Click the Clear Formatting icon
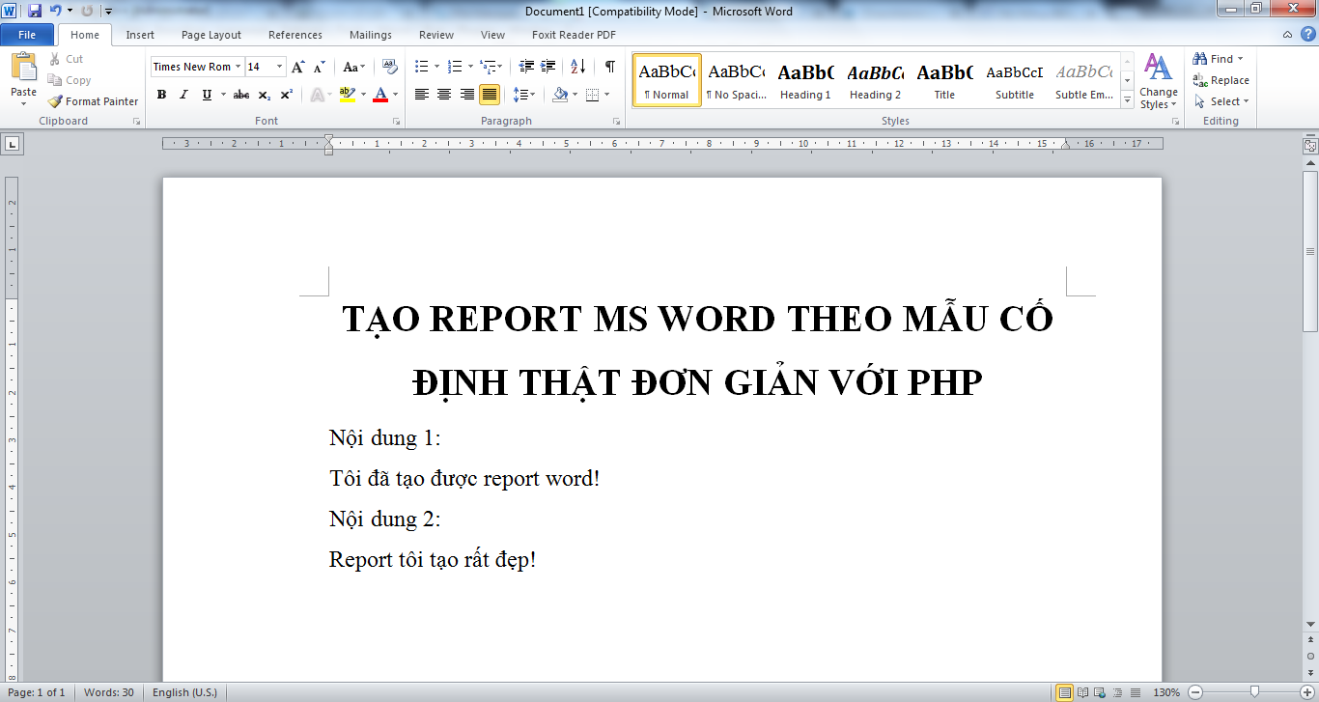 click(x=390, y=67)
